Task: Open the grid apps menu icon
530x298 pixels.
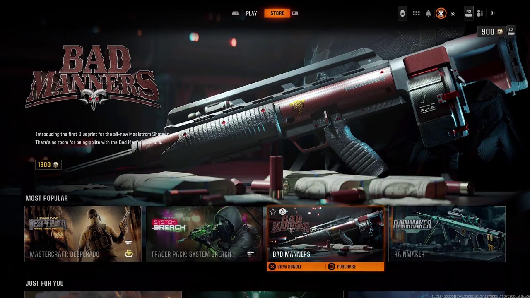Action: click(416, 13)
